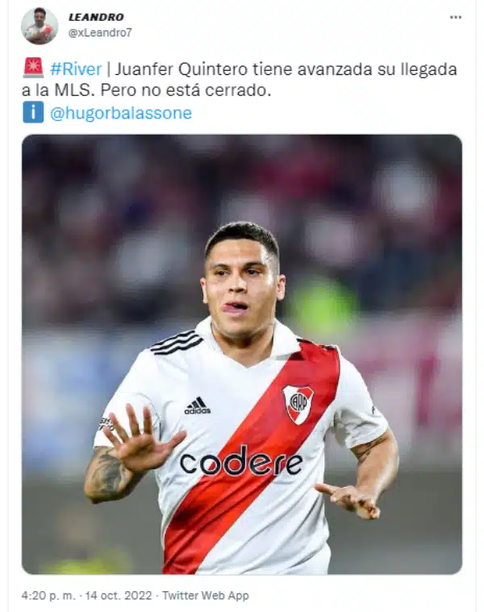The height and width of the screenshot is (612, 484).
Task: Click the blue information emoji icon
Action: tap(33, 112)
